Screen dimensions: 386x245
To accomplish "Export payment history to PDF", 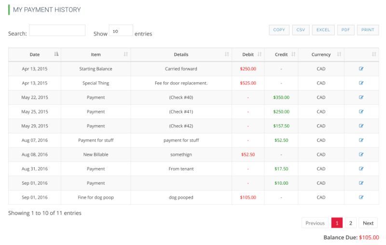I will point(345,30).
